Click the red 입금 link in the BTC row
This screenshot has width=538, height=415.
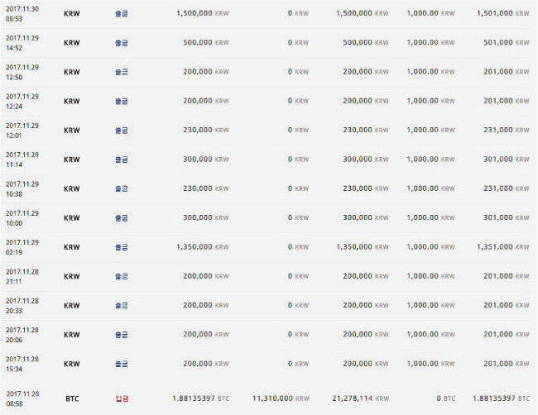pyautogui.click(x=122, y=398)
